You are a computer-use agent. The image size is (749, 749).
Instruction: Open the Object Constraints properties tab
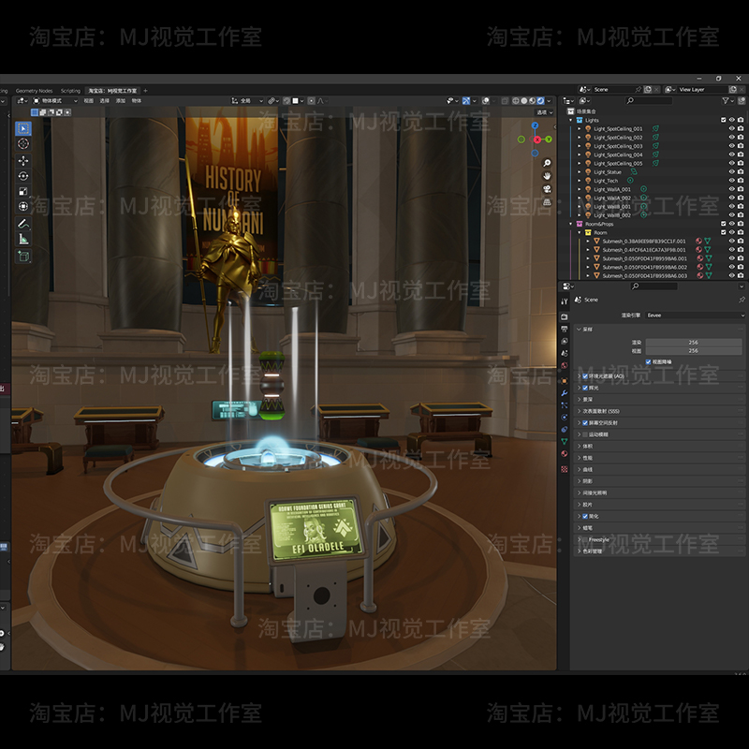tap(565, 430)
